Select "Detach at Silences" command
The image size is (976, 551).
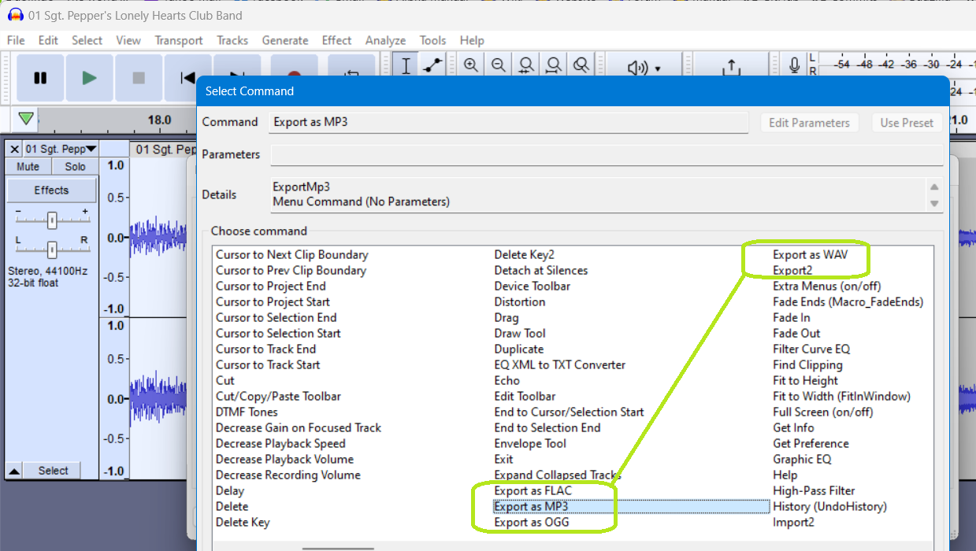click(541, 270)
